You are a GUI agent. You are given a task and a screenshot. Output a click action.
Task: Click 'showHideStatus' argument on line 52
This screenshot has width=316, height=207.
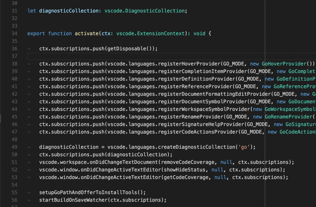[192, 170]
